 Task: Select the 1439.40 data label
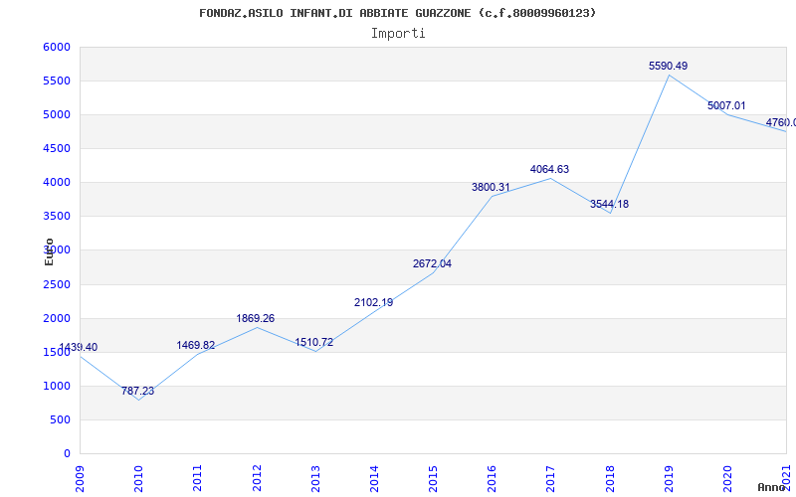click(x=79, y=347)
